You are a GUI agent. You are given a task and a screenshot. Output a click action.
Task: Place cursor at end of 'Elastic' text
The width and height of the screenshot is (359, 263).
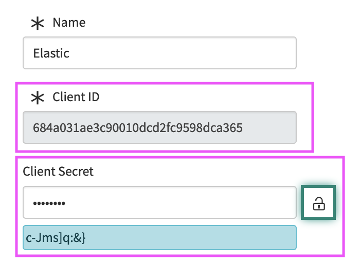pos(70,53)
